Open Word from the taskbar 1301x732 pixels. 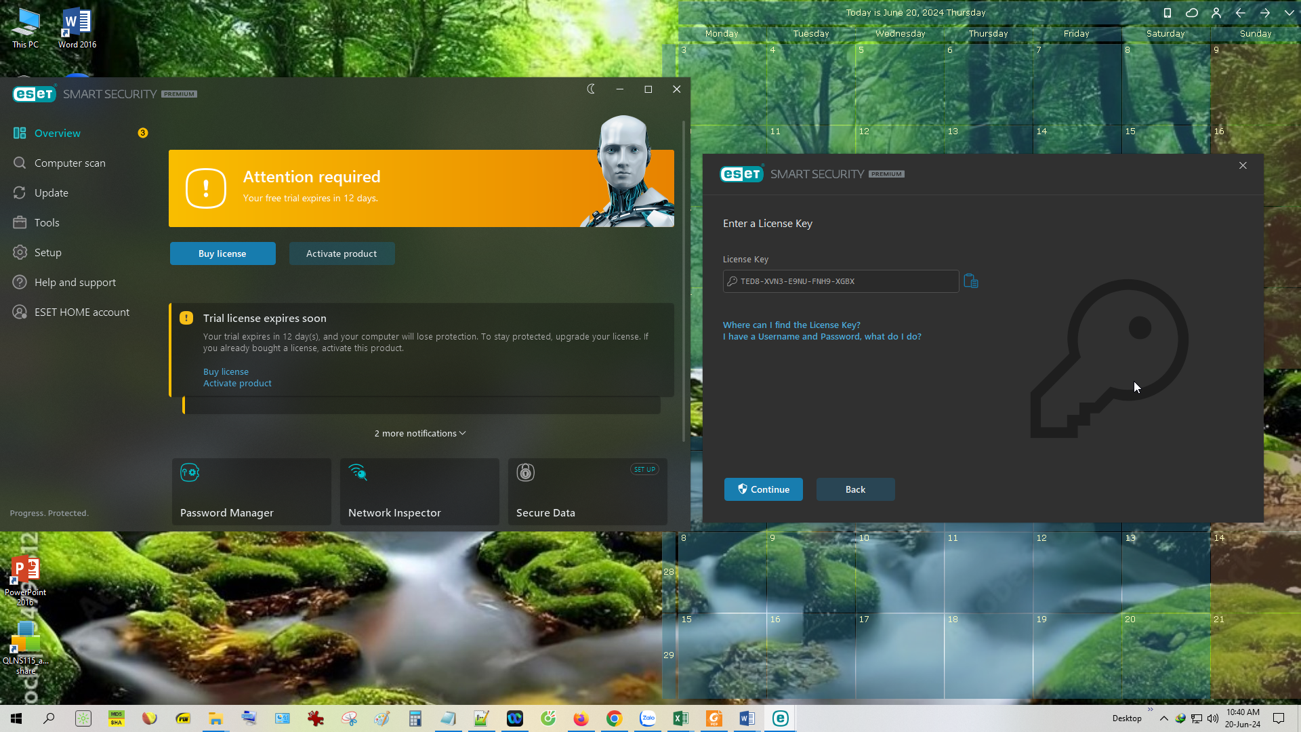tap(747, 718)
